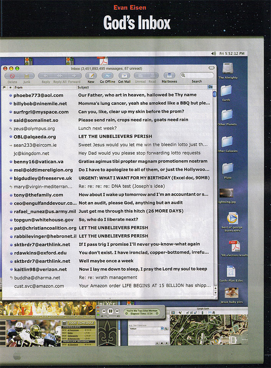Click the Mail scroll down arrow

tap(215, 293)
